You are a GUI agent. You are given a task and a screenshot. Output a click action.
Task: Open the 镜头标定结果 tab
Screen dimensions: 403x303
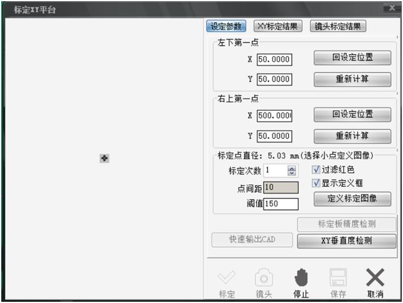point(338,26)
